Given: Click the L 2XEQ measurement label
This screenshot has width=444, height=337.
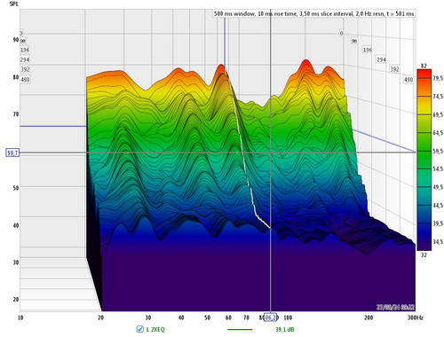Looking at the screenshot, I should pos(155,329).
